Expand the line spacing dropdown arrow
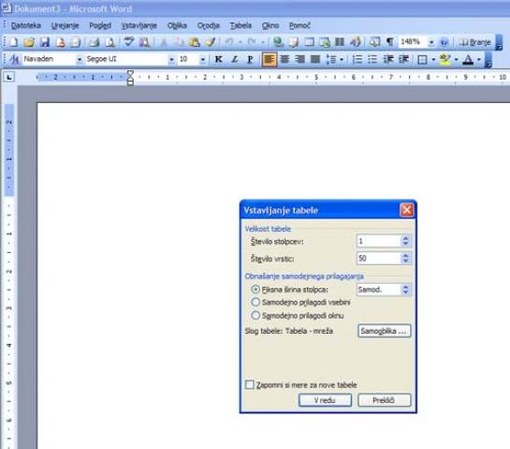The width and height of the screenshot is (510, 449). [x=342, y=60]
